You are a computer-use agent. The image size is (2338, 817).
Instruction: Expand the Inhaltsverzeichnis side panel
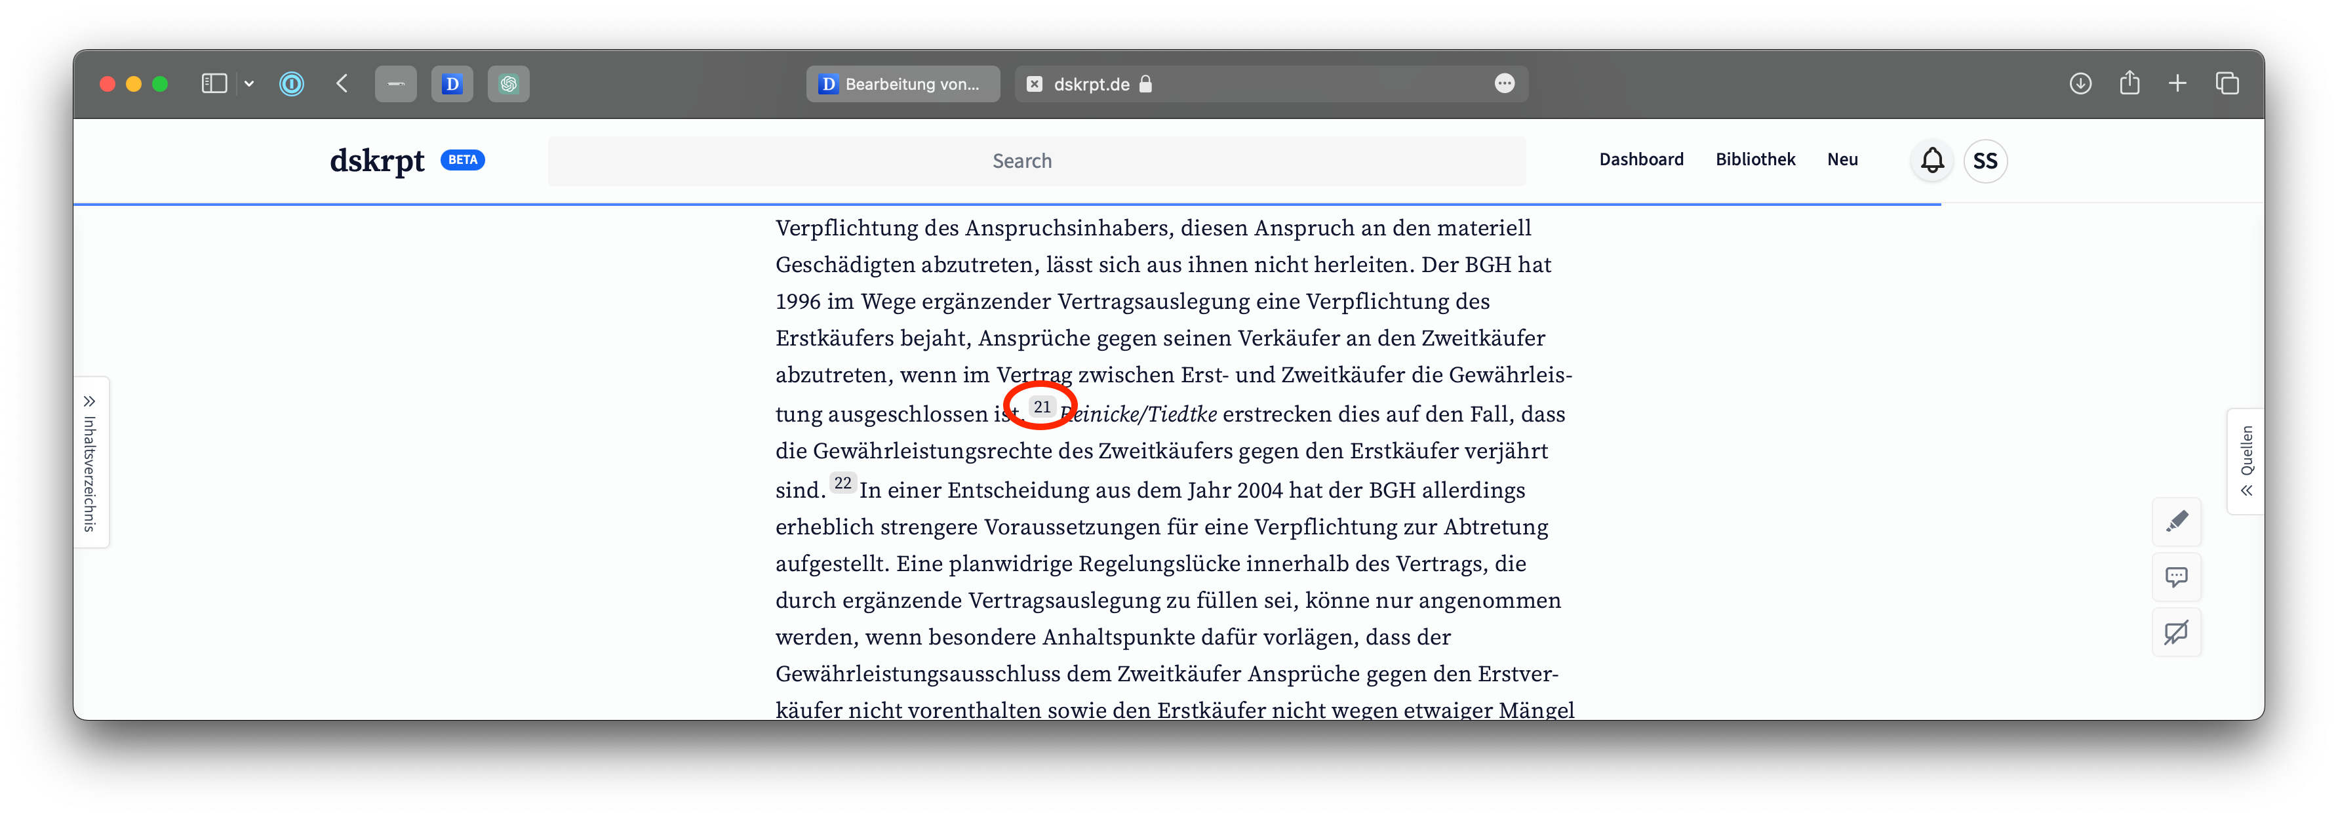pyautogui.click(x=90, y=462)
